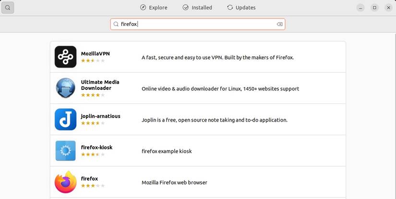Screen dimensions: 396x199
Task: Click the magnifier icon inside search field
Action: click(x=116, y=24)
